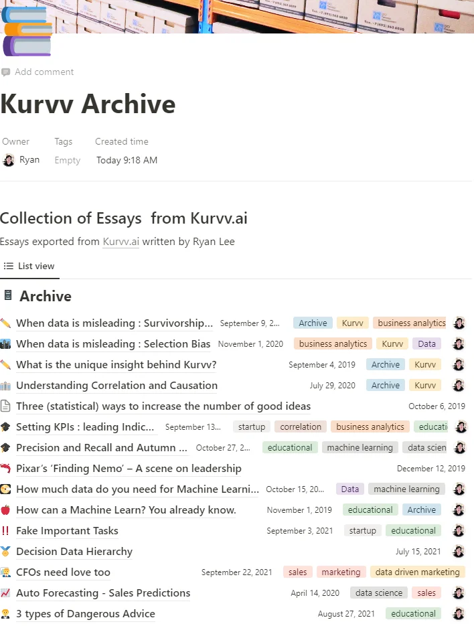
Task: Open essay How can a Machine Learn? You already know.
Action: click(126, 510)
